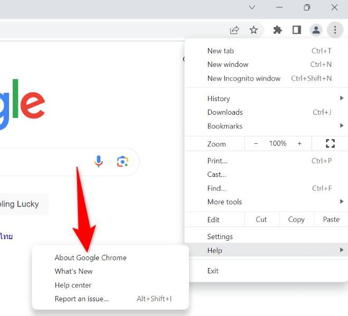Toggle the side panel icon
This screenshot has height=316, width=348.
click(297, 30)
